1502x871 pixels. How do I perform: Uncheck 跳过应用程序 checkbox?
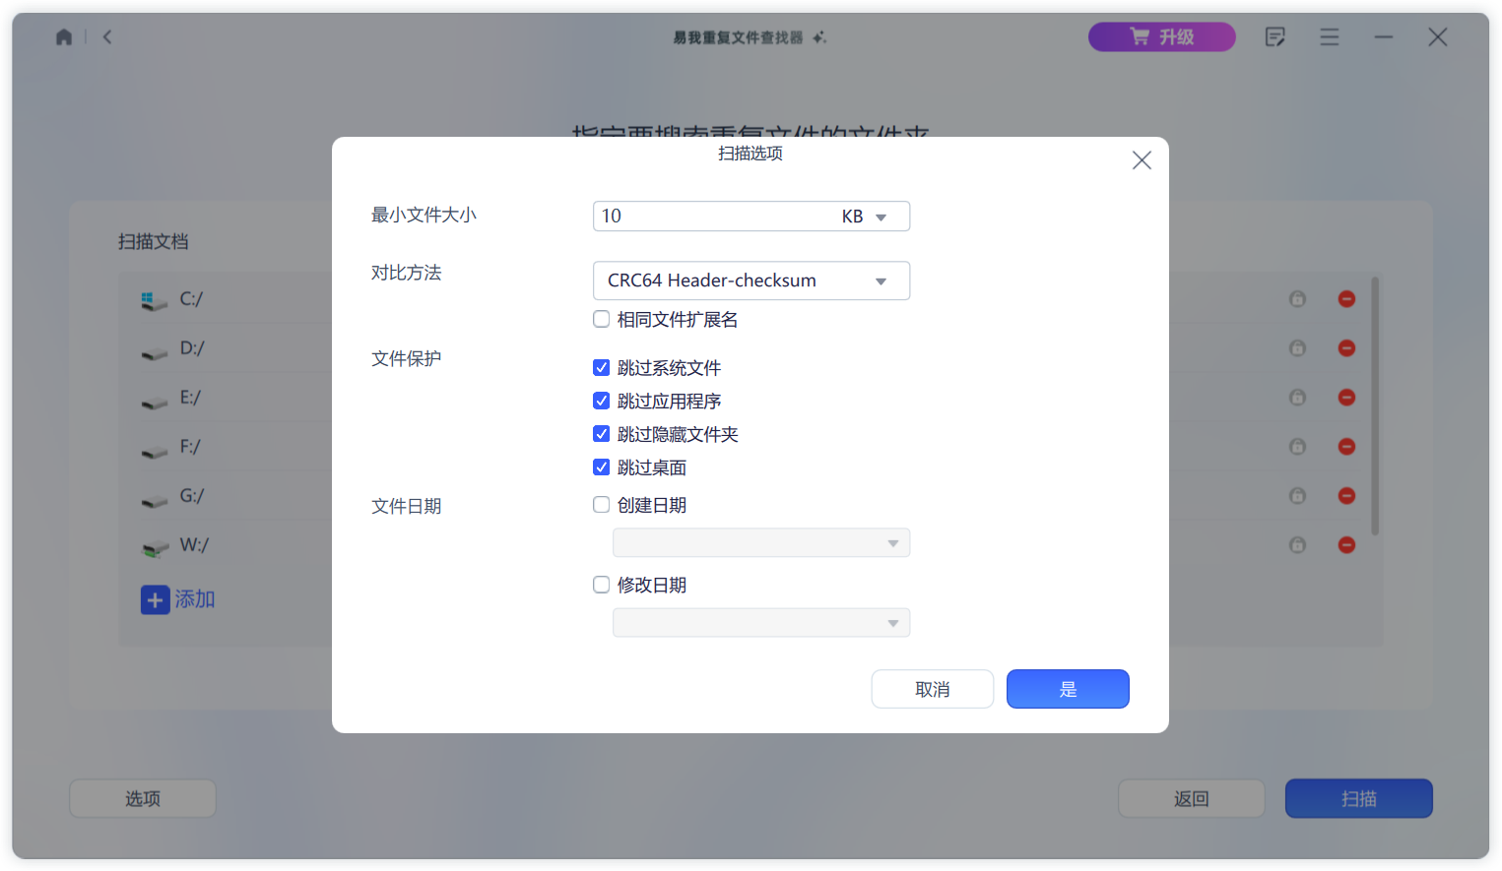point(601,401)
